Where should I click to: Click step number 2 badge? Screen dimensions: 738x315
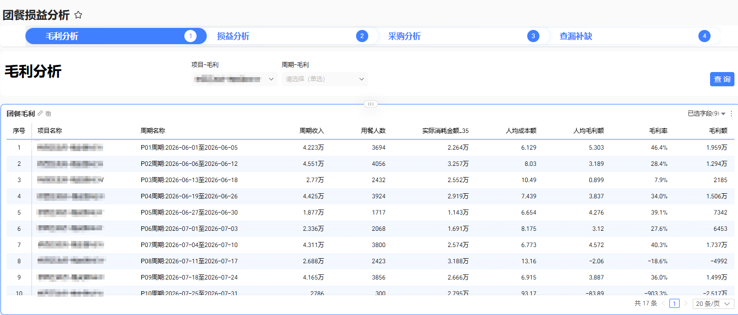pyautogui.click(x=362, y=36)
